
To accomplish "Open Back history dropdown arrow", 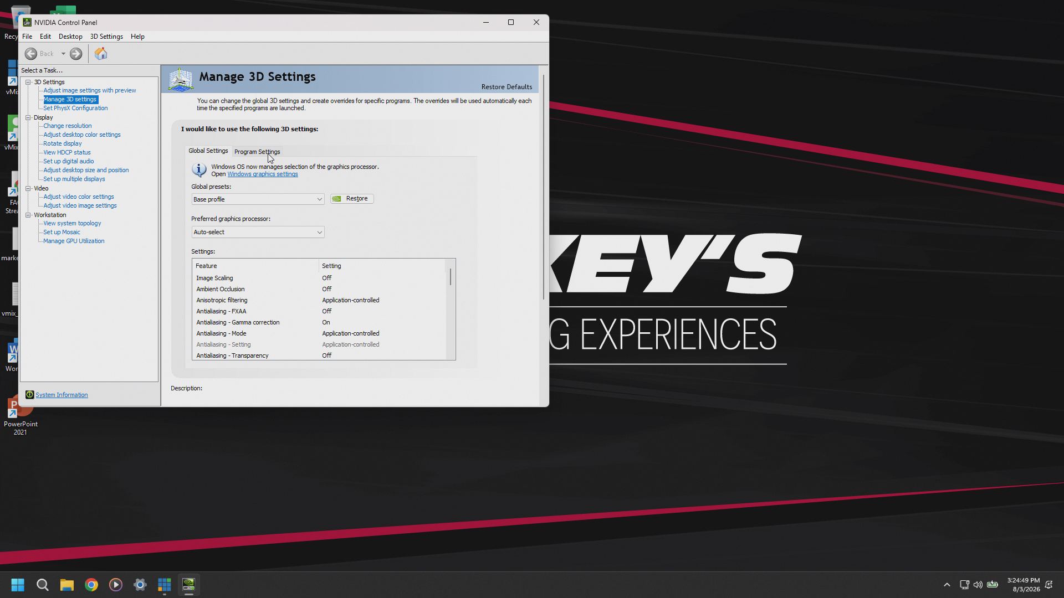I will 63,54.
